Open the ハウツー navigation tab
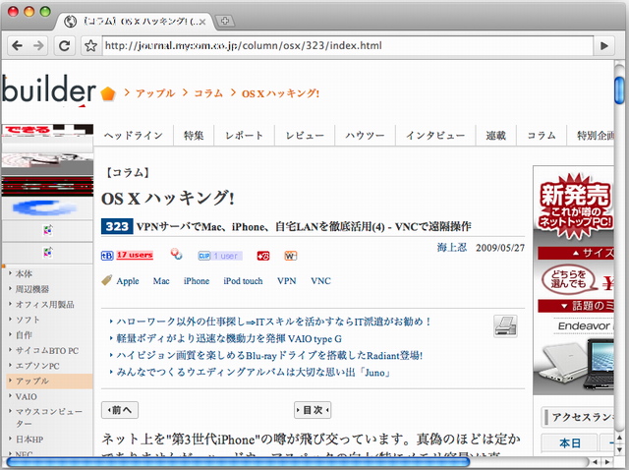The height and width of the screenshot is (470, 629). click(x=365, y=136)
